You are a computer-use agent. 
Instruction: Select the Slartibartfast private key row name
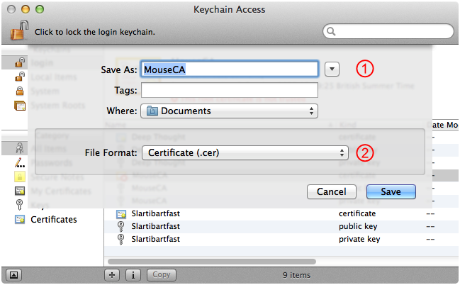point(156,239)
